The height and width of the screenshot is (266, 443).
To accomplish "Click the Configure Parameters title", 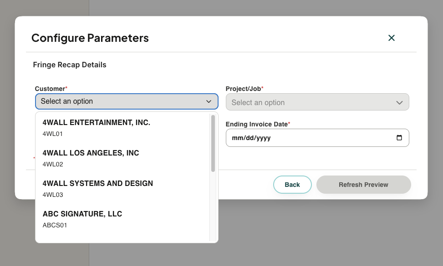I will (90, 38).
